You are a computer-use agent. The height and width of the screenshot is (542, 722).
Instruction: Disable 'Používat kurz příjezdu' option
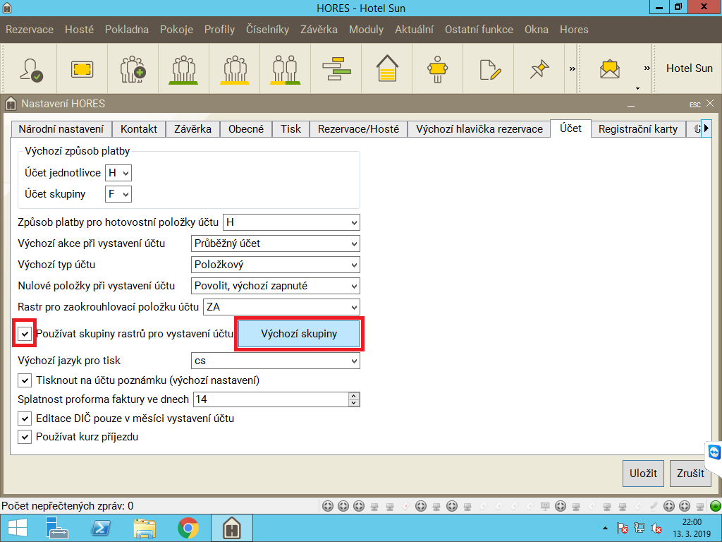pyautogui.click(x=25, y=437)
